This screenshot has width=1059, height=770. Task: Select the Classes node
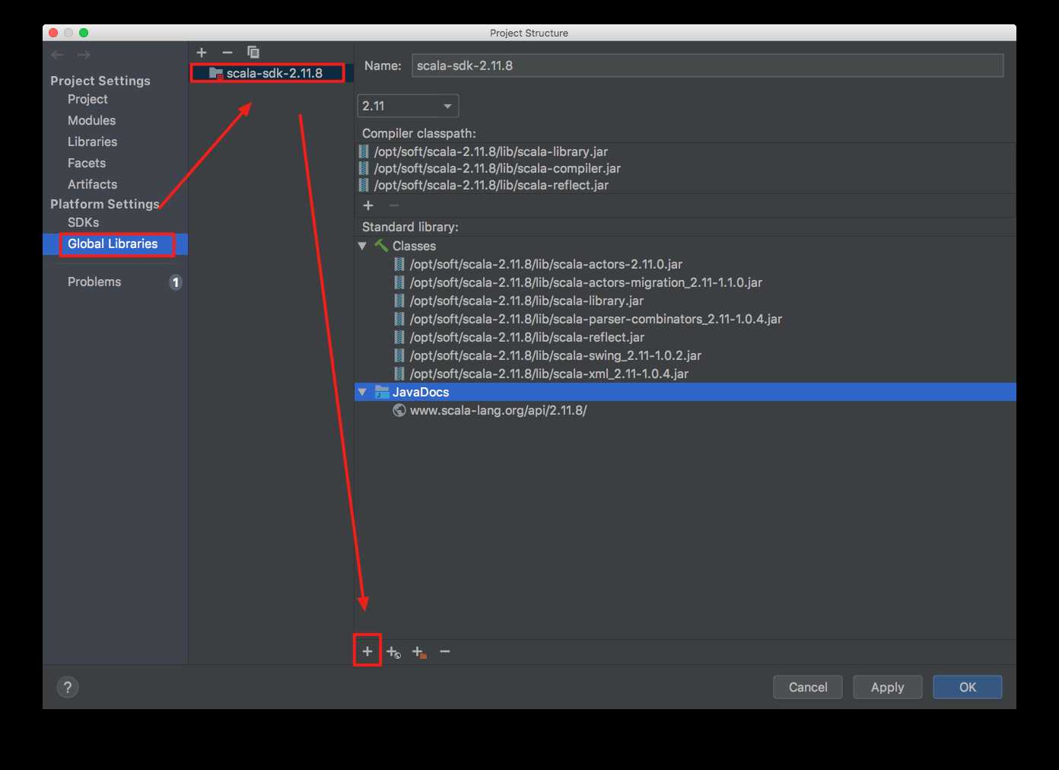coord(414,246)
